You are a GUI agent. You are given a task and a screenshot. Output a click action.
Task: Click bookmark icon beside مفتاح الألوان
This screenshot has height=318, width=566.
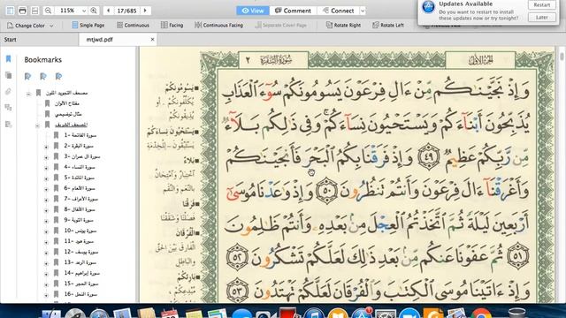(x=47, y=103)
